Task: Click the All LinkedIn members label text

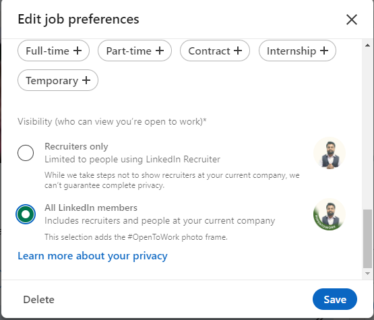Action: (x=91, y=207)
